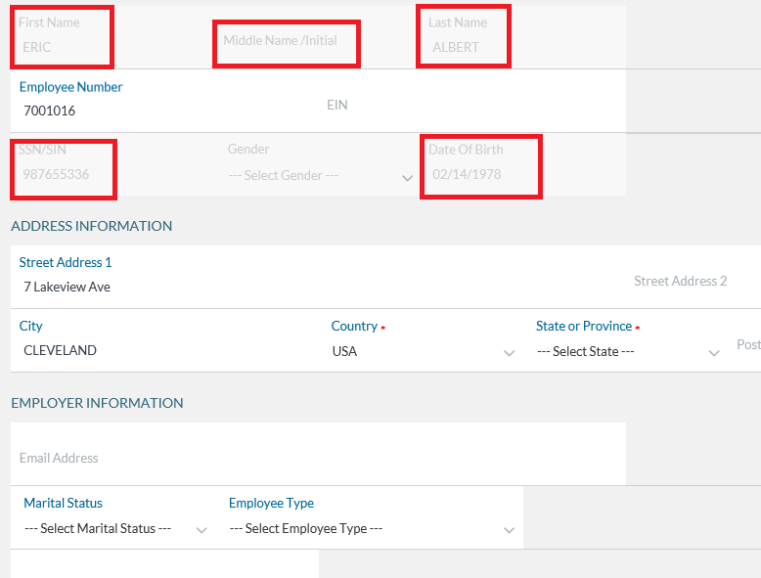Click the empty field below Marital Status

pyautogui.click(x=164, y=564)
